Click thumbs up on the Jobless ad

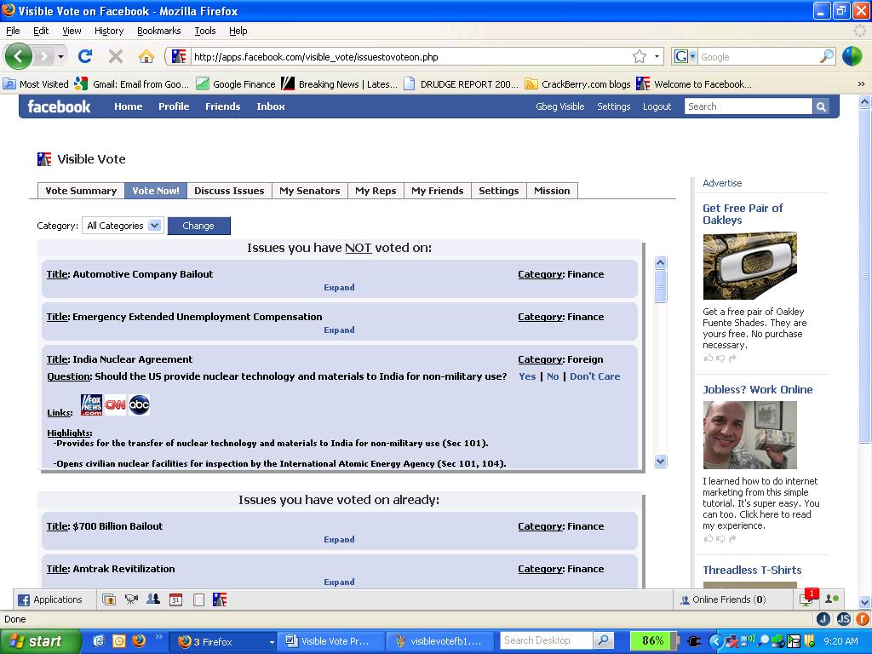(x=708, y=538)
